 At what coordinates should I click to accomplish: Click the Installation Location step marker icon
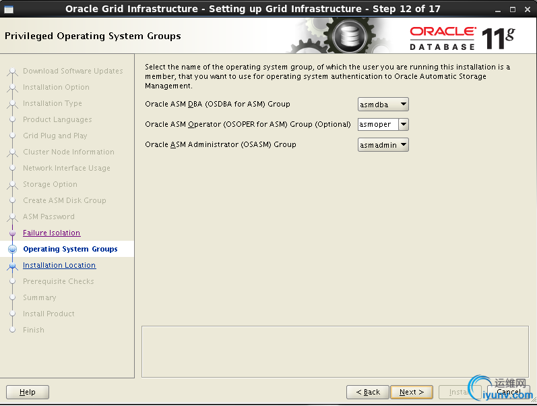[12, 266]
